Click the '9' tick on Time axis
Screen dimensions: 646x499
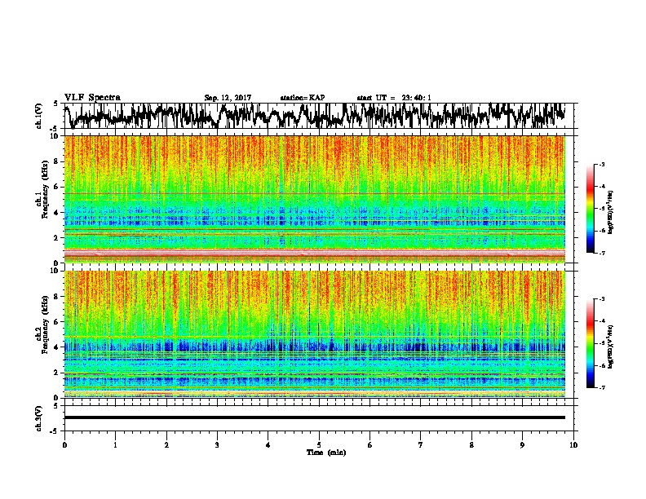522,445
